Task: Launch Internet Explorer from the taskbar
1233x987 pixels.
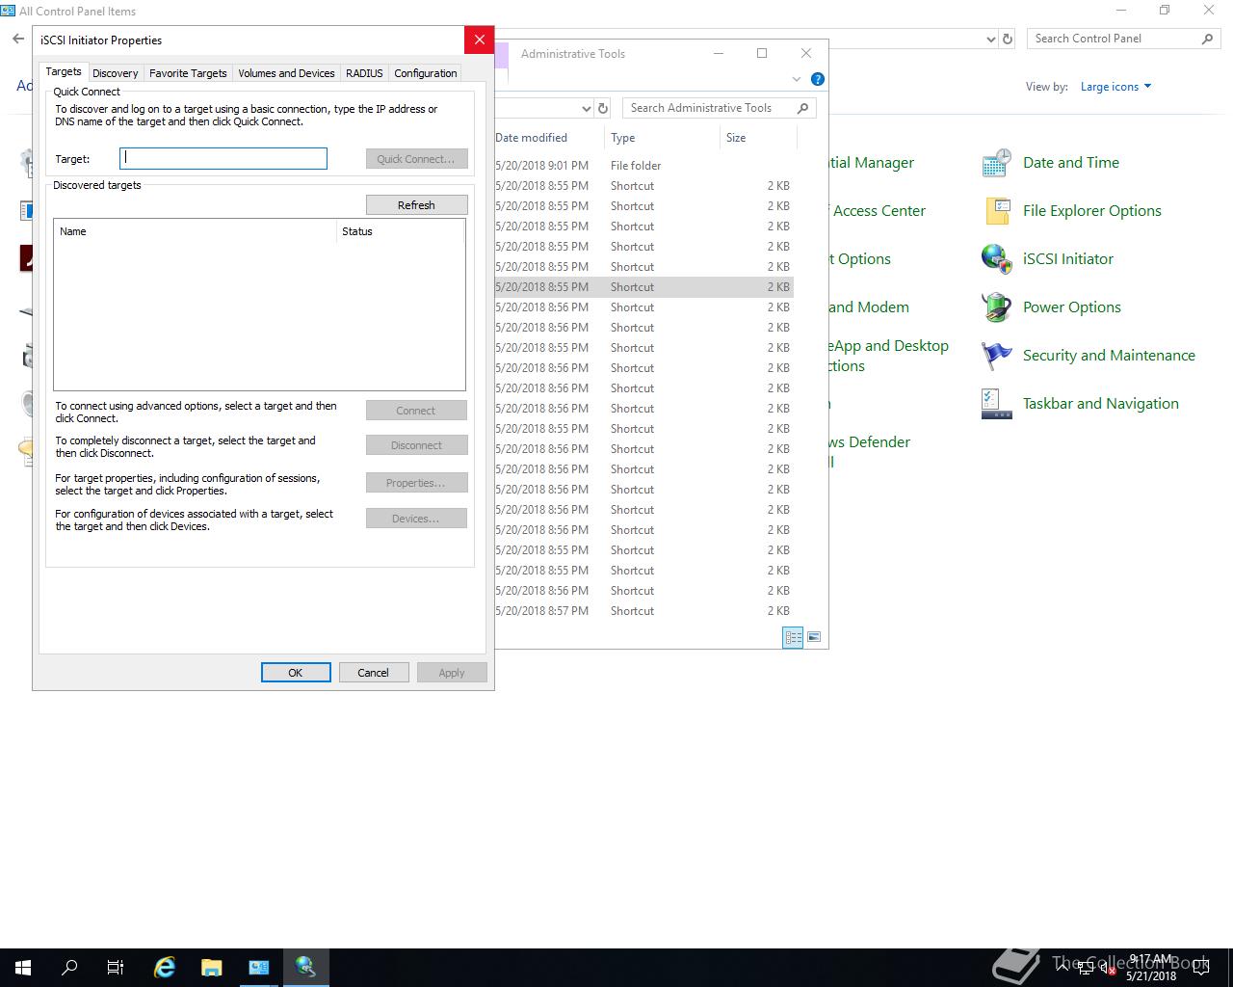Action: (x=165, y=968)
